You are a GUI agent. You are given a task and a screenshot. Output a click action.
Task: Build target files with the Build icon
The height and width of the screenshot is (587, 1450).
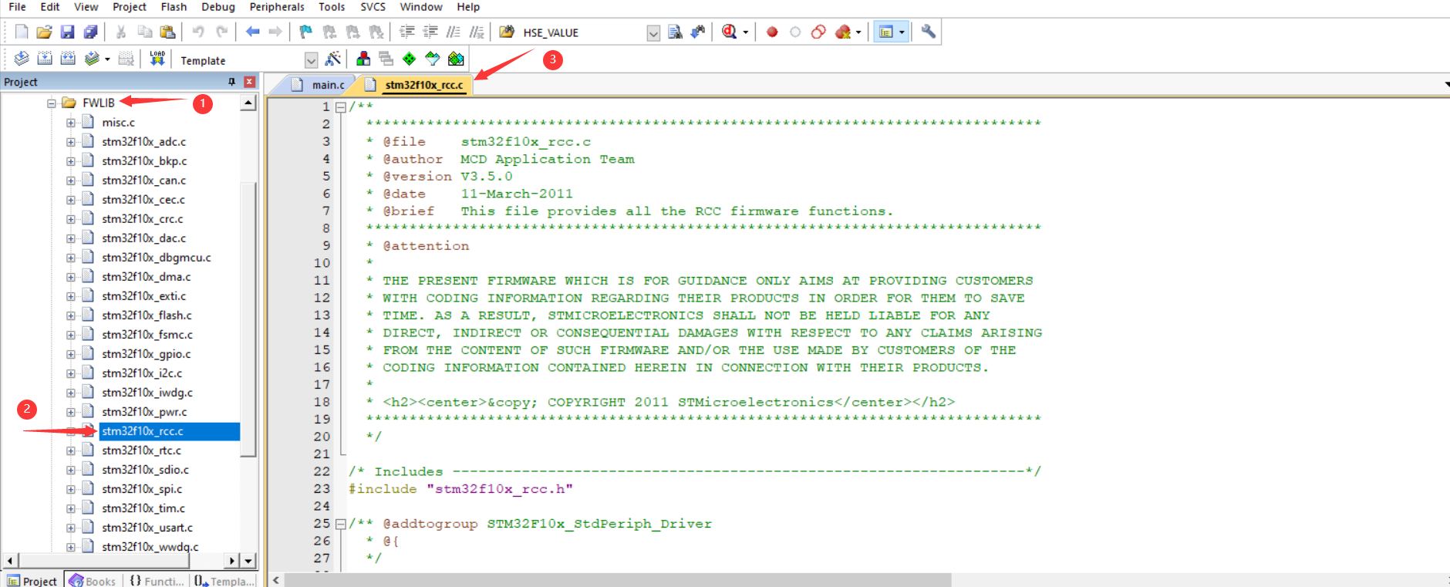[x=45, y=59]
